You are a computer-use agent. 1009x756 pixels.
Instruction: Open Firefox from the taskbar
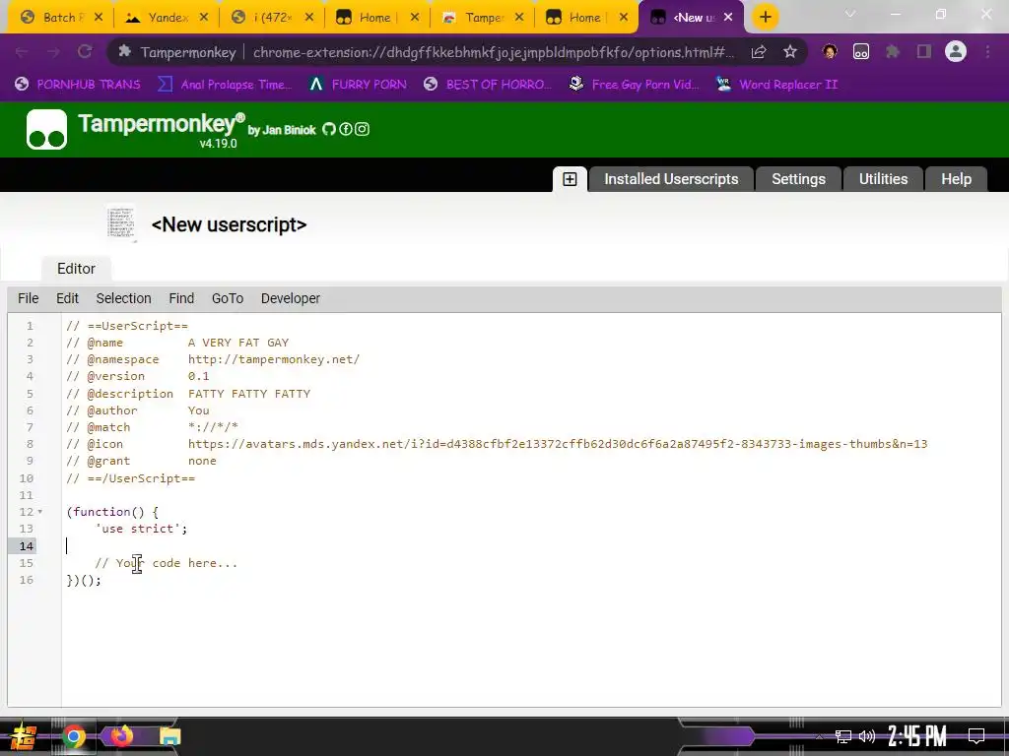coord(121,735)
